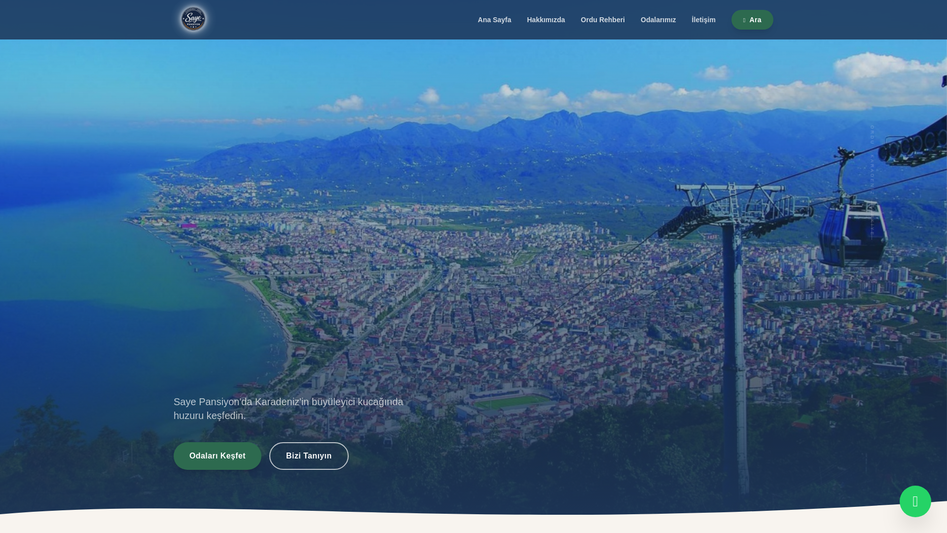Open the Hakkımızda page
947x533 pixels.
546,20
